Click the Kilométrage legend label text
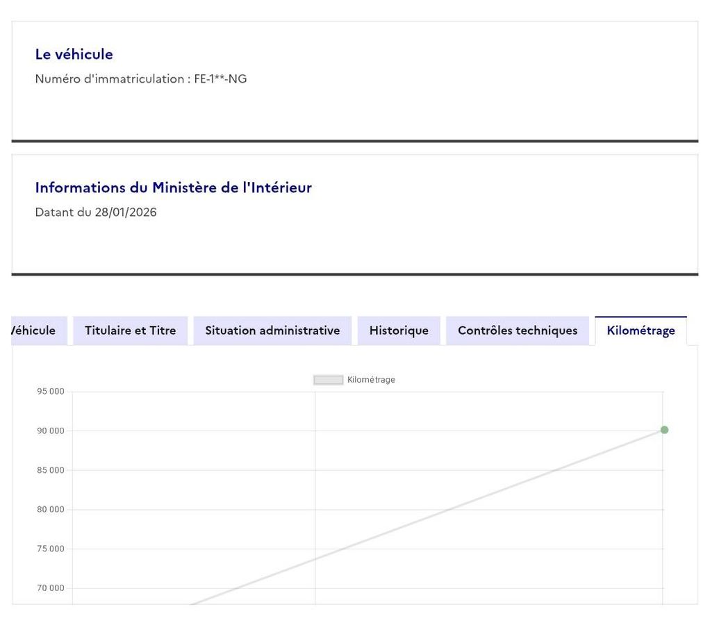710x625 pixels. (x=371, y=380)
